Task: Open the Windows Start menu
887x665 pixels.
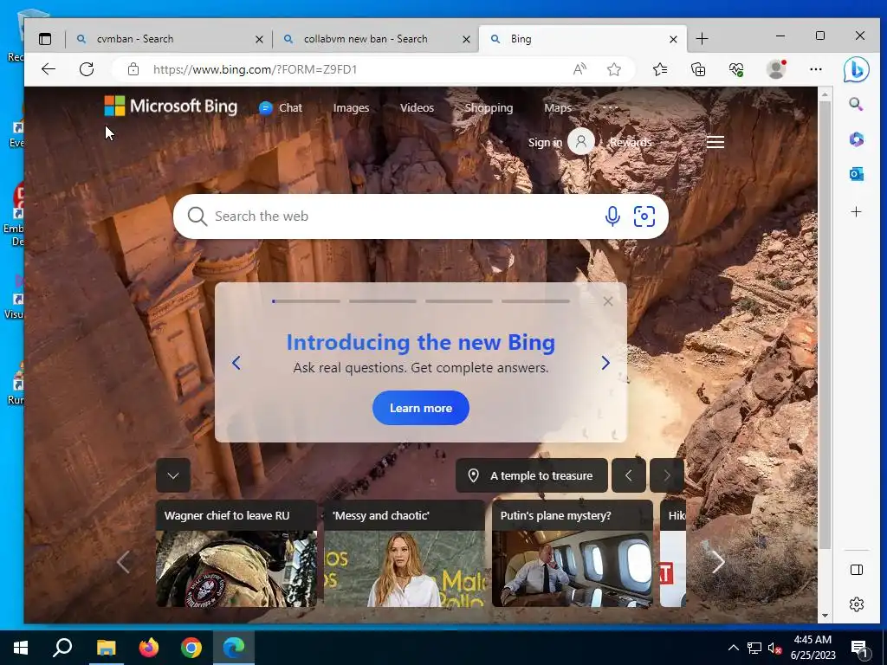Action: 21,648
